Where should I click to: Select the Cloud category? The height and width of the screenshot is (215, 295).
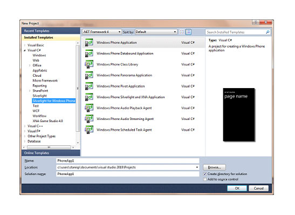coord(37,76)
